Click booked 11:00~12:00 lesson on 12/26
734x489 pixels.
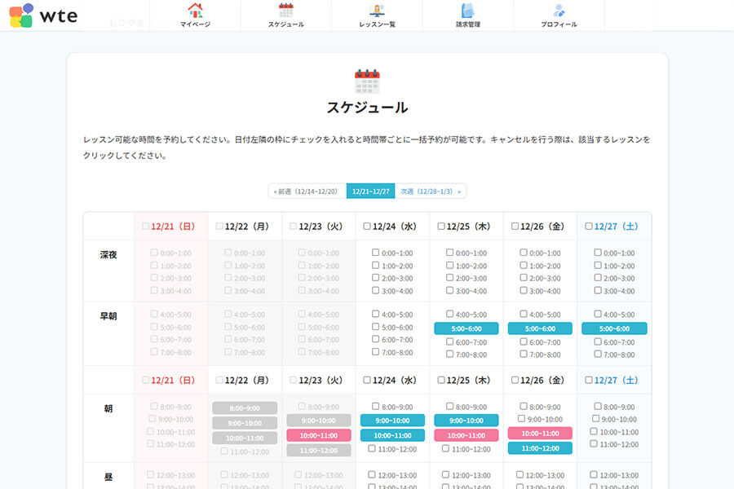540,447
